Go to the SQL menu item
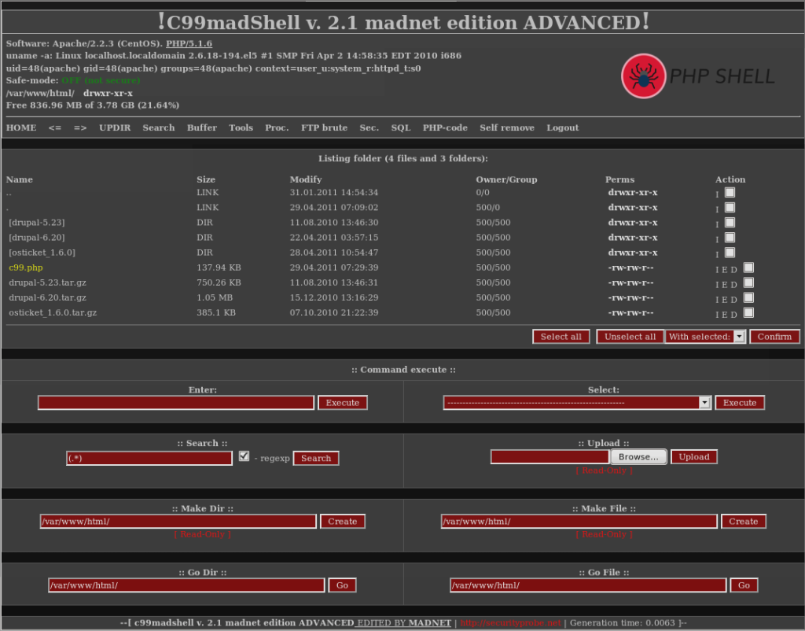Screen dimensions: 805x631 [401, 127]
